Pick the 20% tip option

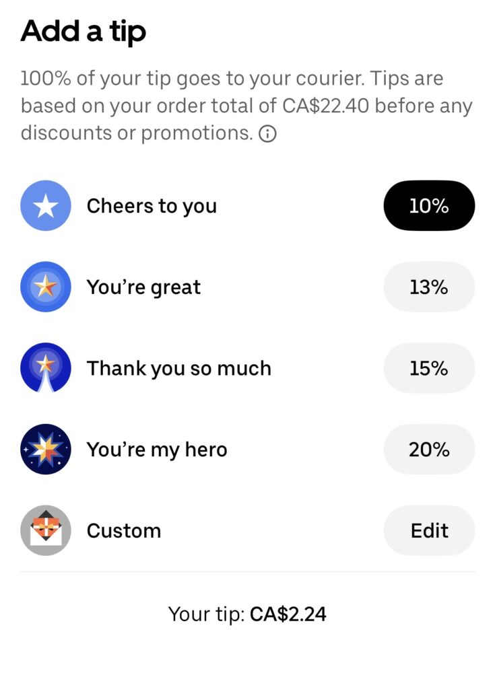pos(429,450)
